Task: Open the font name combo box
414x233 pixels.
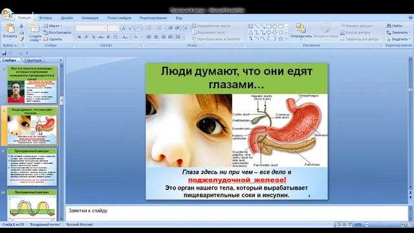Action: tap(91, 28)
